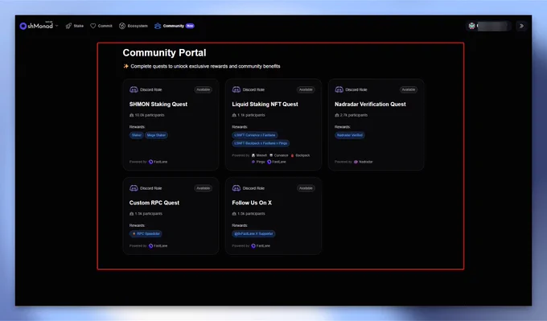Click the FastLane X Supporter reward chip
Viewport: 547px width, 321px height.
pos(253,233)
